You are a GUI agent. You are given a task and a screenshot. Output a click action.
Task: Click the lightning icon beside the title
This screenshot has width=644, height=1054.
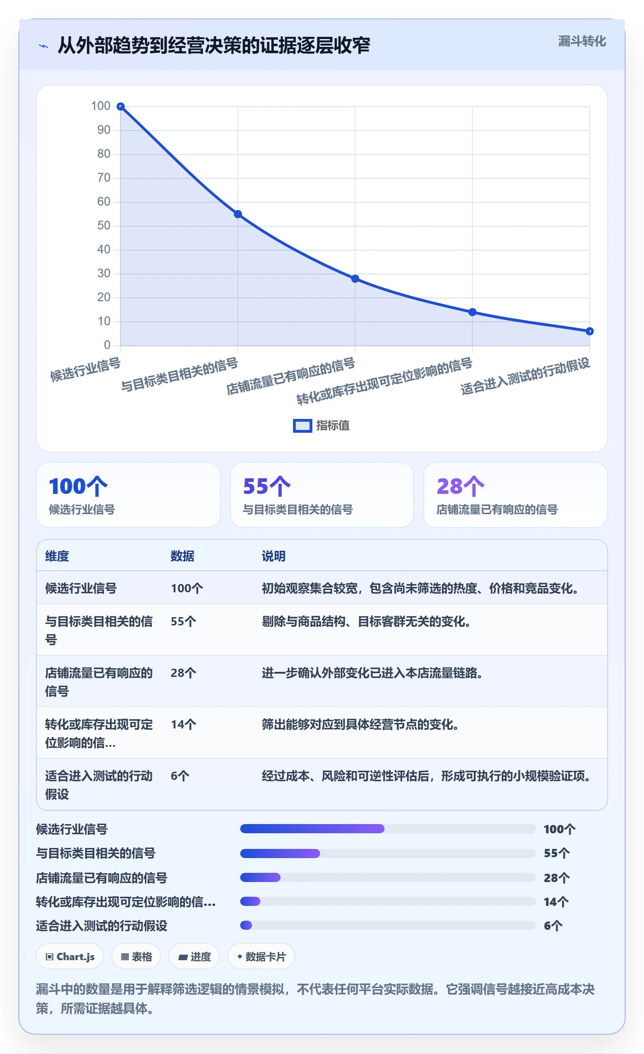pyautogui.click(x=44, y=46)
